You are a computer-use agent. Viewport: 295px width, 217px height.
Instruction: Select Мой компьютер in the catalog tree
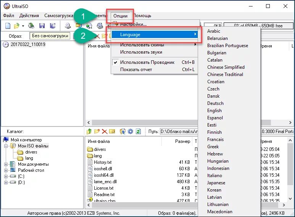click(26, 140)
